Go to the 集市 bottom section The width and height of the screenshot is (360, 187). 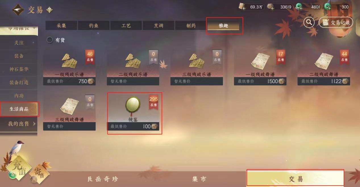click(199, 179)
